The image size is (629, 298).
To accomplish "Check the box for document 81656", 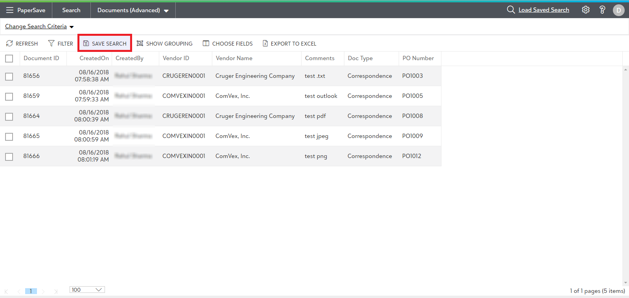I will 9,76.
